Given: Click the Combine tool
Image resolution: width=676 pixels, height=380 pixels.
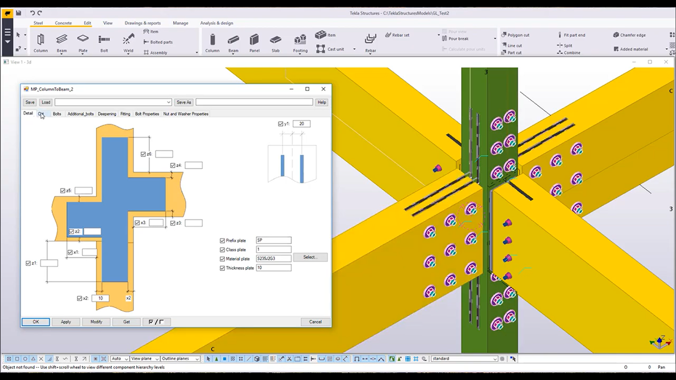Looking at the screenshot, I should tap(569, 52).
